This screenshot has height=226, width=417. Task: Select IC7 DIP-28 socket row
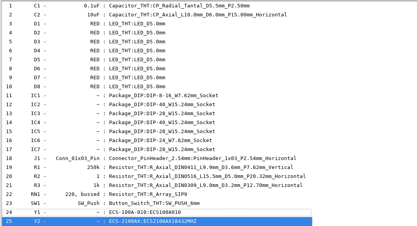[157, 149]
